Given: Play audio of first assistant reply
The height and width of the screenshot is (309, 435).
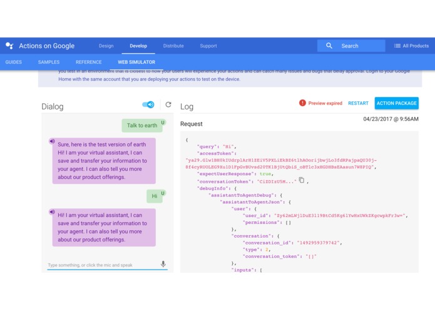Looking at the screenshot, I should tap(52, 141).
